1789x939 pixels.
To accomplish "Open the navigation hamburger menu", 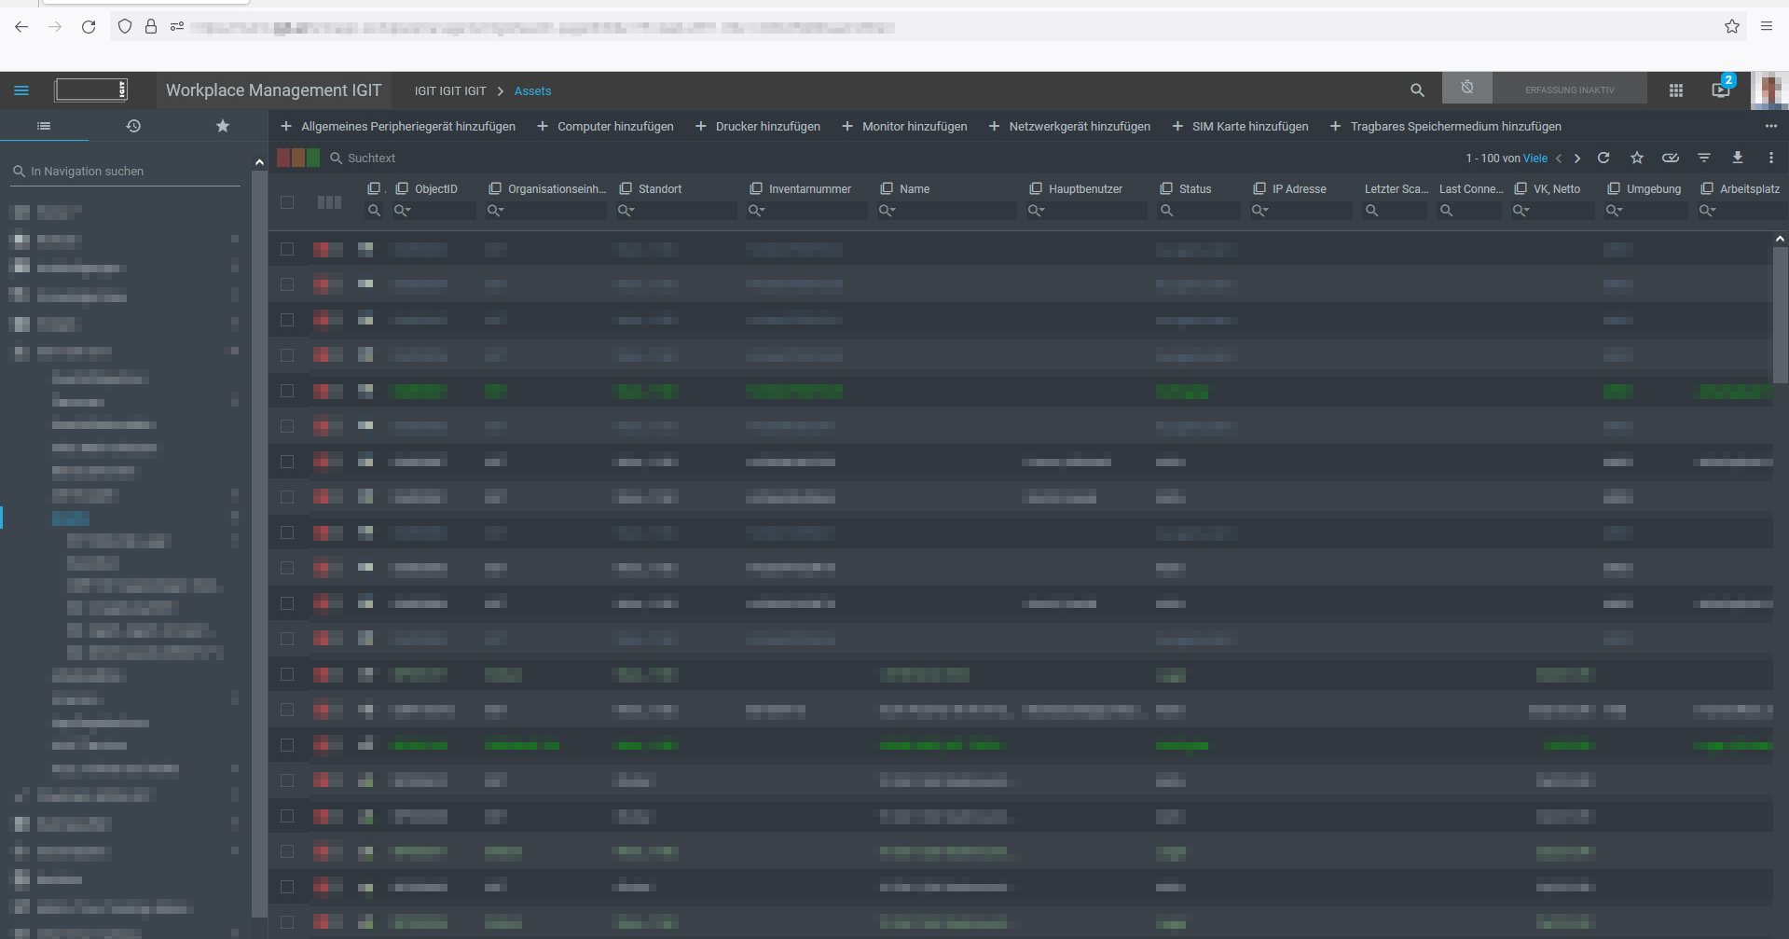I will (x=21, y=90).
